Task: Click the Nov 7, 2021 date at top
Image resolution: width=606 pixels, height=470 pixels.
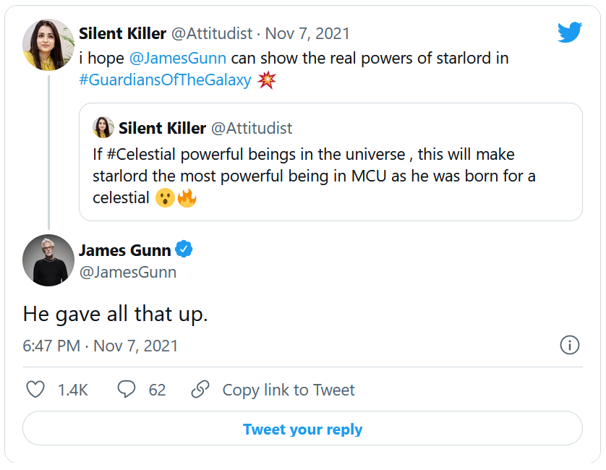Action: click(x=307, y=33)
